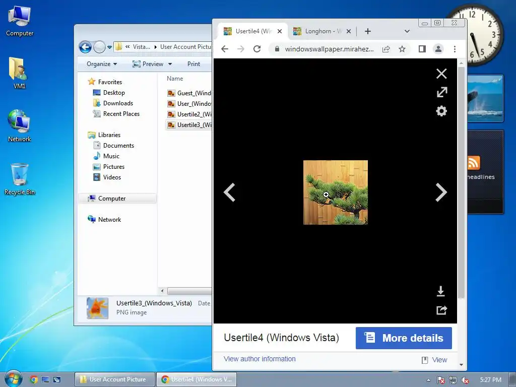This screenshot has height=387, width=516.
Task: Select the User_(Windo... file
Action: [189, 104]
